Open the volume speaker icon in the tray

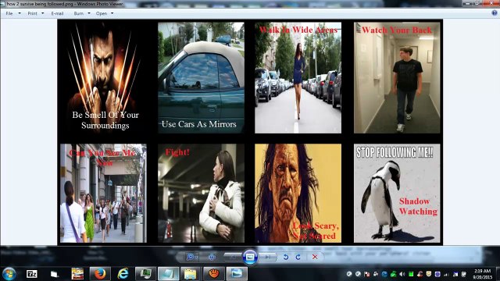402,274
